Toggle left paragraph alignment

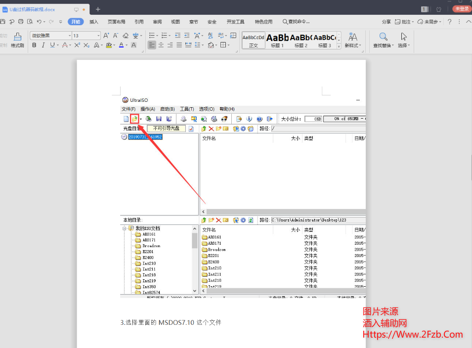[x=152, y=45]
